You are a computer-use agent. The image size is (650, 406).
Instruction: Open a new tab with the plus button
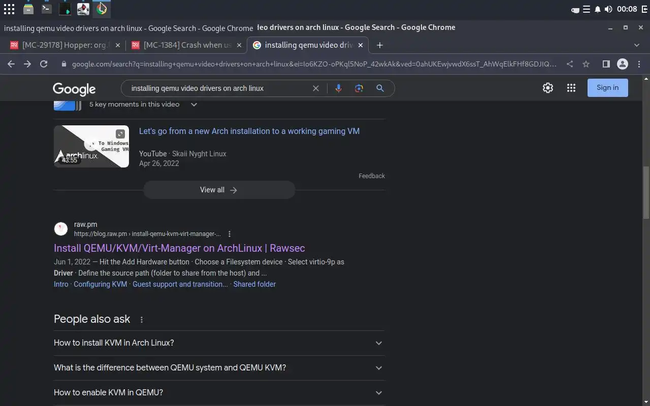[379, 45]
